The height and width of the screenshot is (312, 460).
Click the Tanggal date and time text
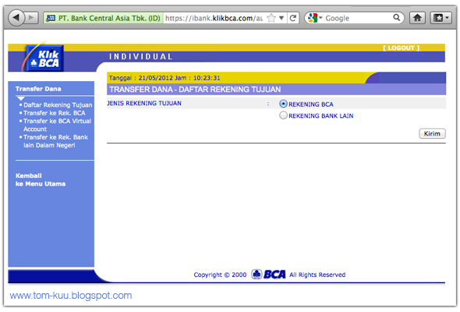165,78
